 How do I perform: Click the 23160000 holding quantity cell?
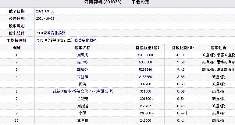145,55
